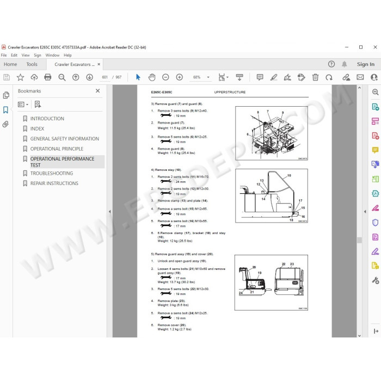Click the stamp tool icon
Image resolution: width=381 pixels, height=381 pixels.
coord(302,77)
